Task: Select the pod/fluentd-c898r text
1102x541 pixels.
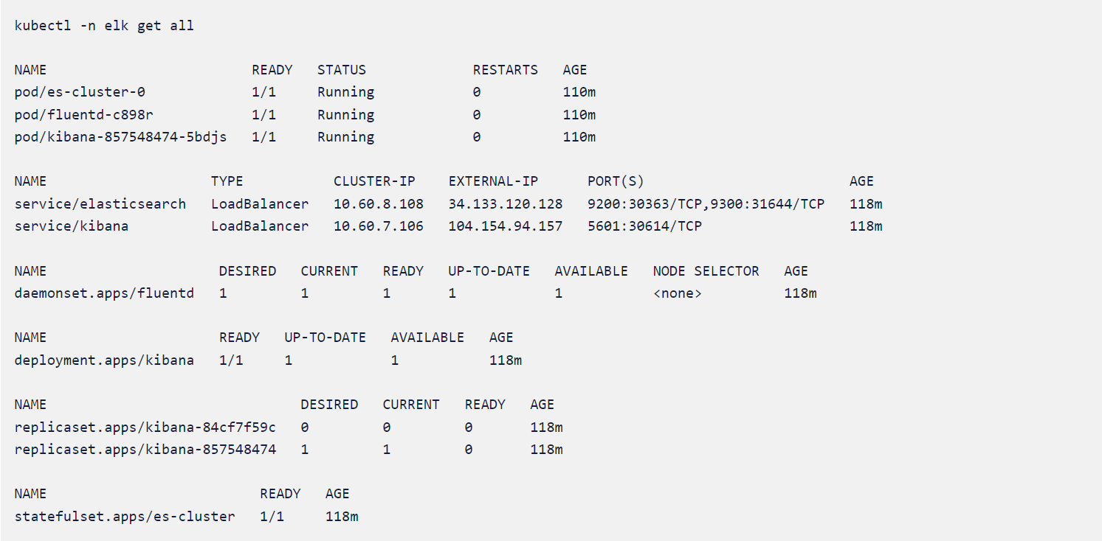Action: tap(84, 115)
